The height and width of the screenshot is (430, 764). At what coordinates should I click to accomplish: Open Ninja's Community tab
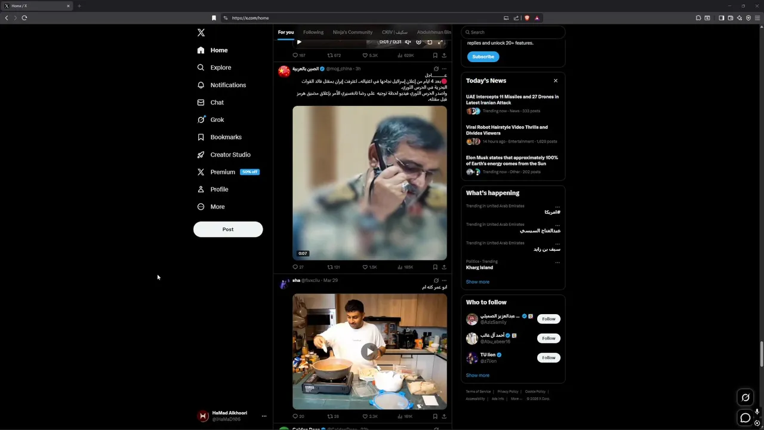coord(353,32)
